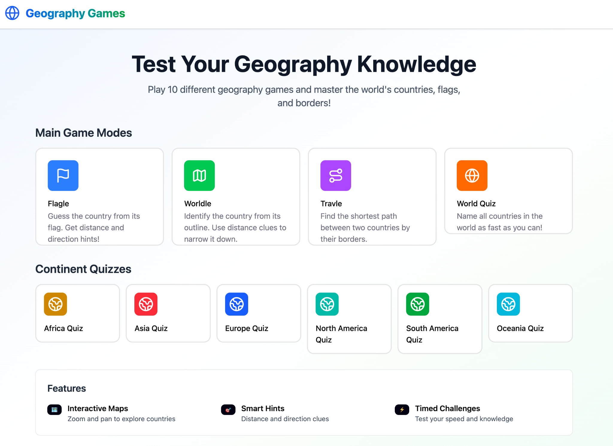
Task: Click the green South America Quiz icon
Action: pos(418,304)
